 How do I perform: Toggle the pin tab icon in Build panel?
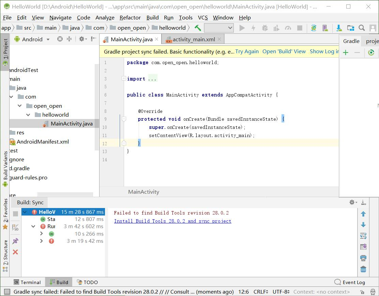15,241
